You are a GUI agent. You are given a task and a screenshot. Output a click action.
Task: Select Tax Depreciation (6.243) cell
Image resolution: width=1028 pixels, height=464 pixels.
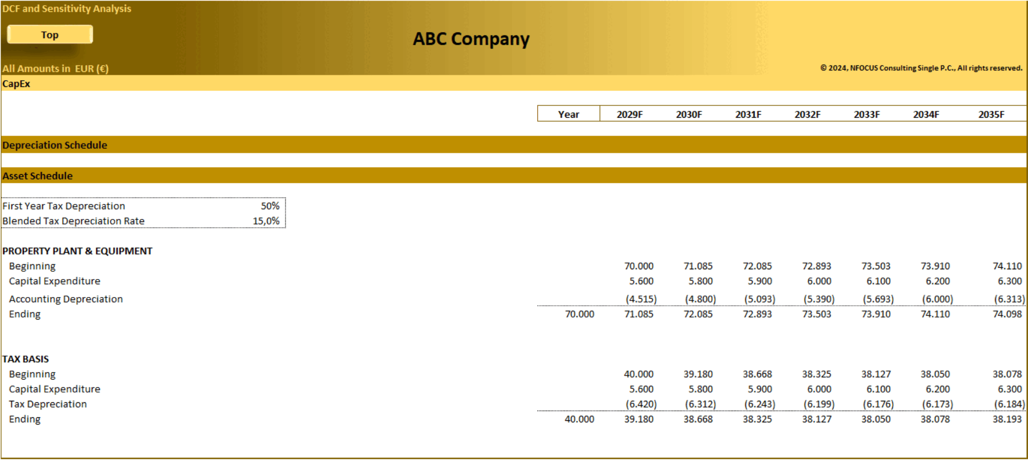(760, 404)
